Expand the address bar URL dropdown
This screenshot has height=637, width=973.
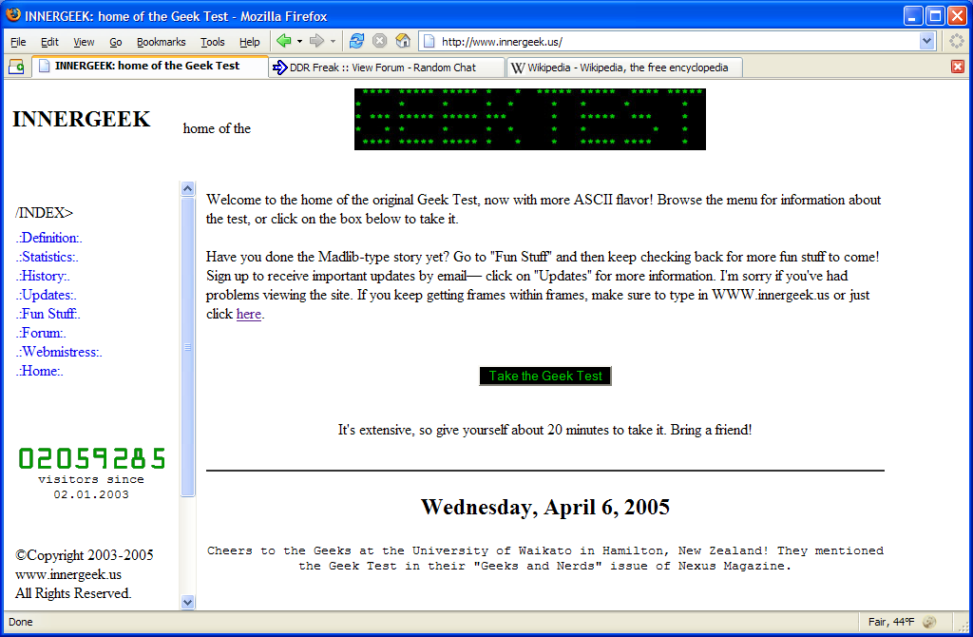[926, 42]
